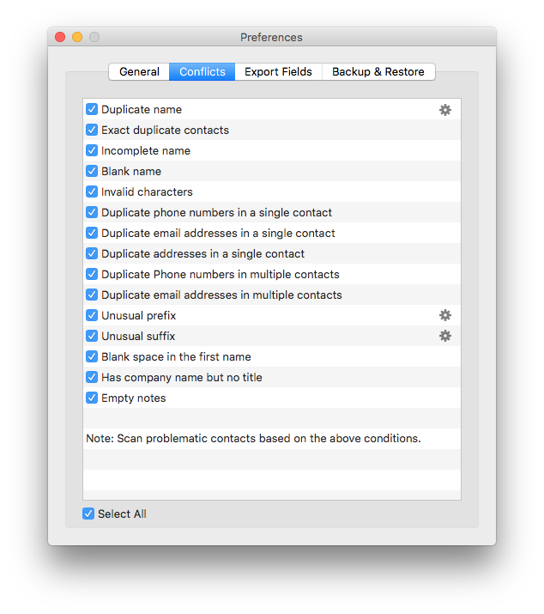Viewport: 544px width, 614px height.
Task: Go to the Backup & Restore tab
Action: coord(378,71)
